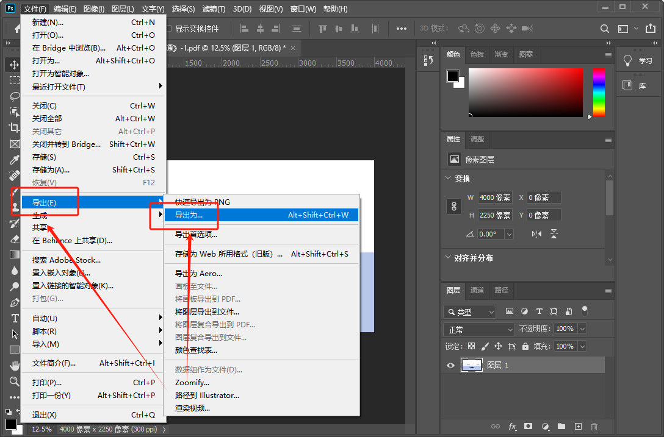Open the Learn panel lightbulb icon
This screenshot has width=664, height=437.
627,60
